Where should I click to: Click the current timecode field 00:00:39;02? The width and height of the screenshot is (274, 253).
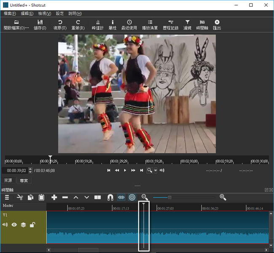pos(15,171)
